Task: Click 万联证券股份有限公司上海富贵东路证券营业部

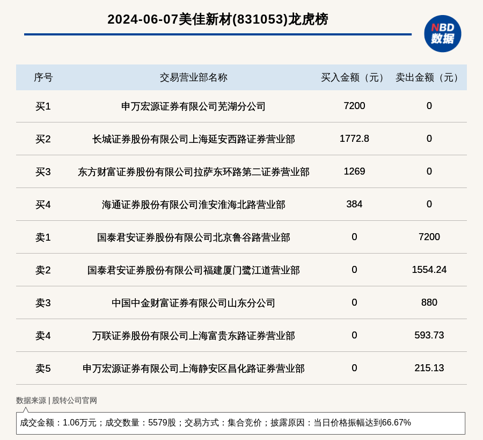Action: [193, 335]
